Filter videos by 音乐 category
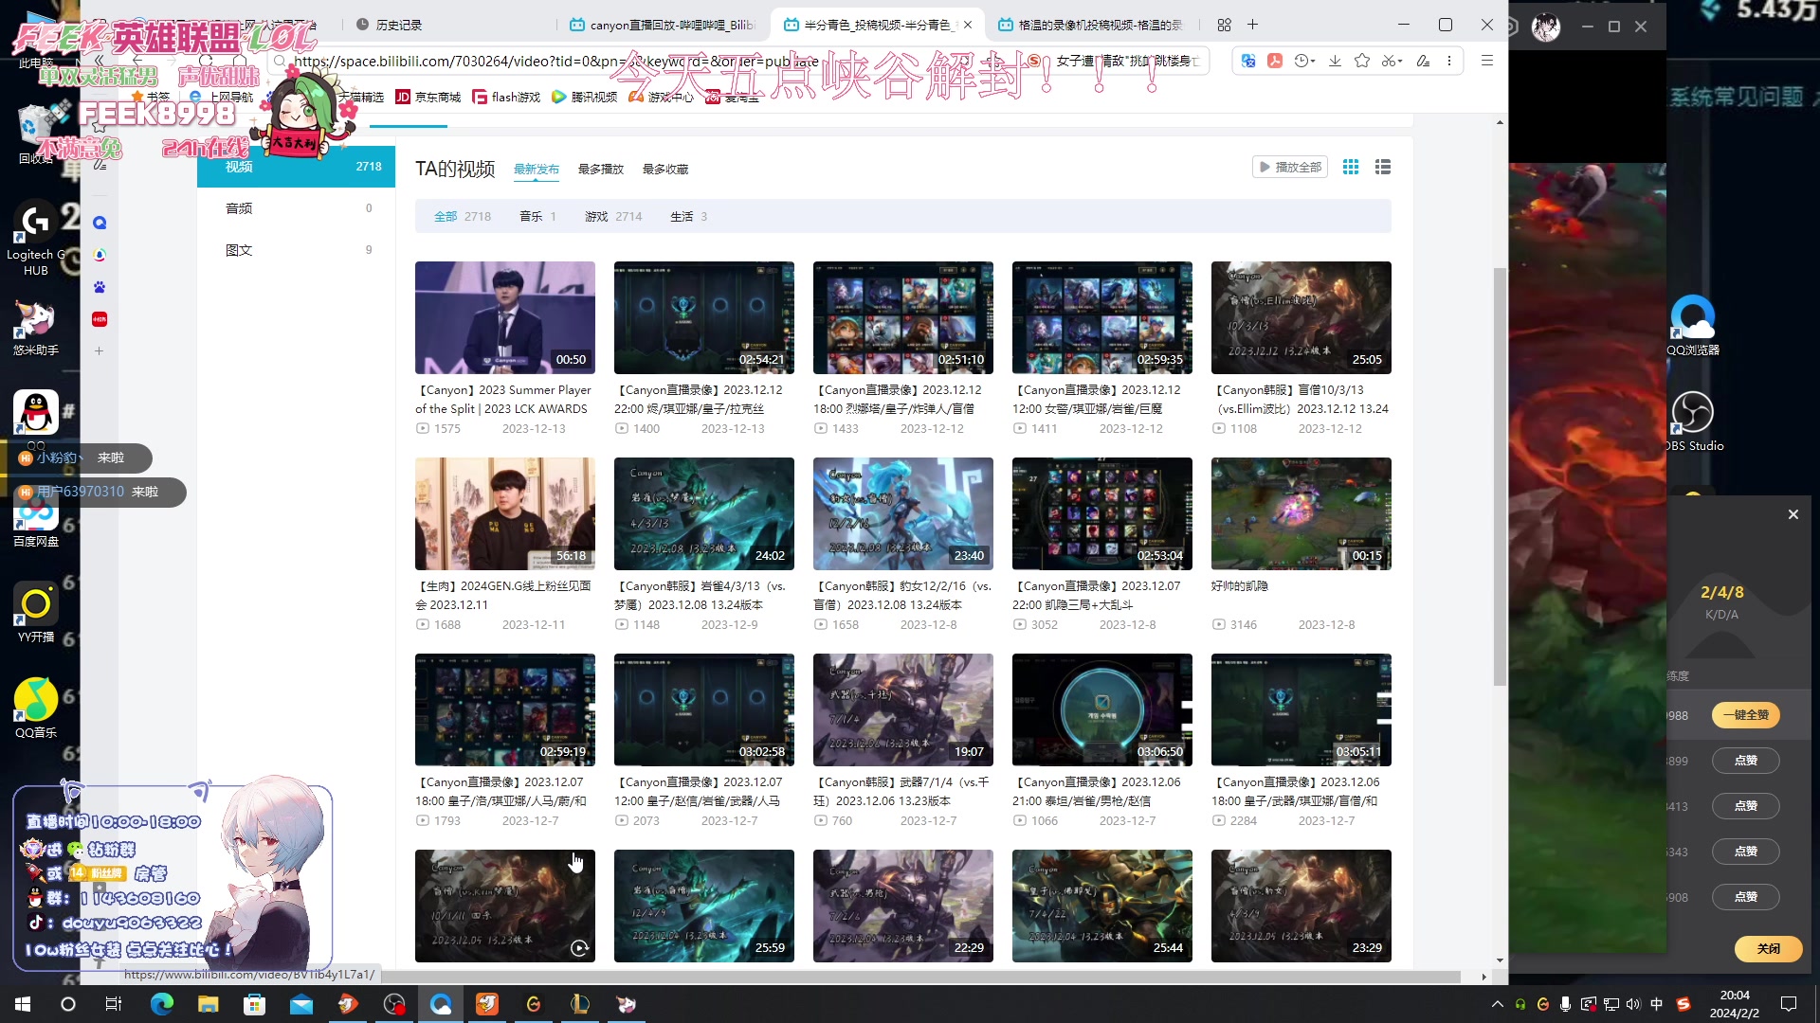 tap(537, 217)
